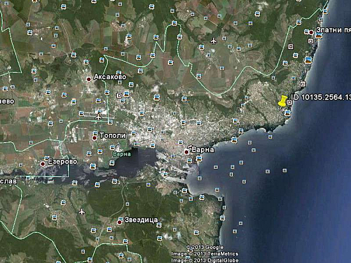Click the 2013 Google copyright text

tap(205, 247)
